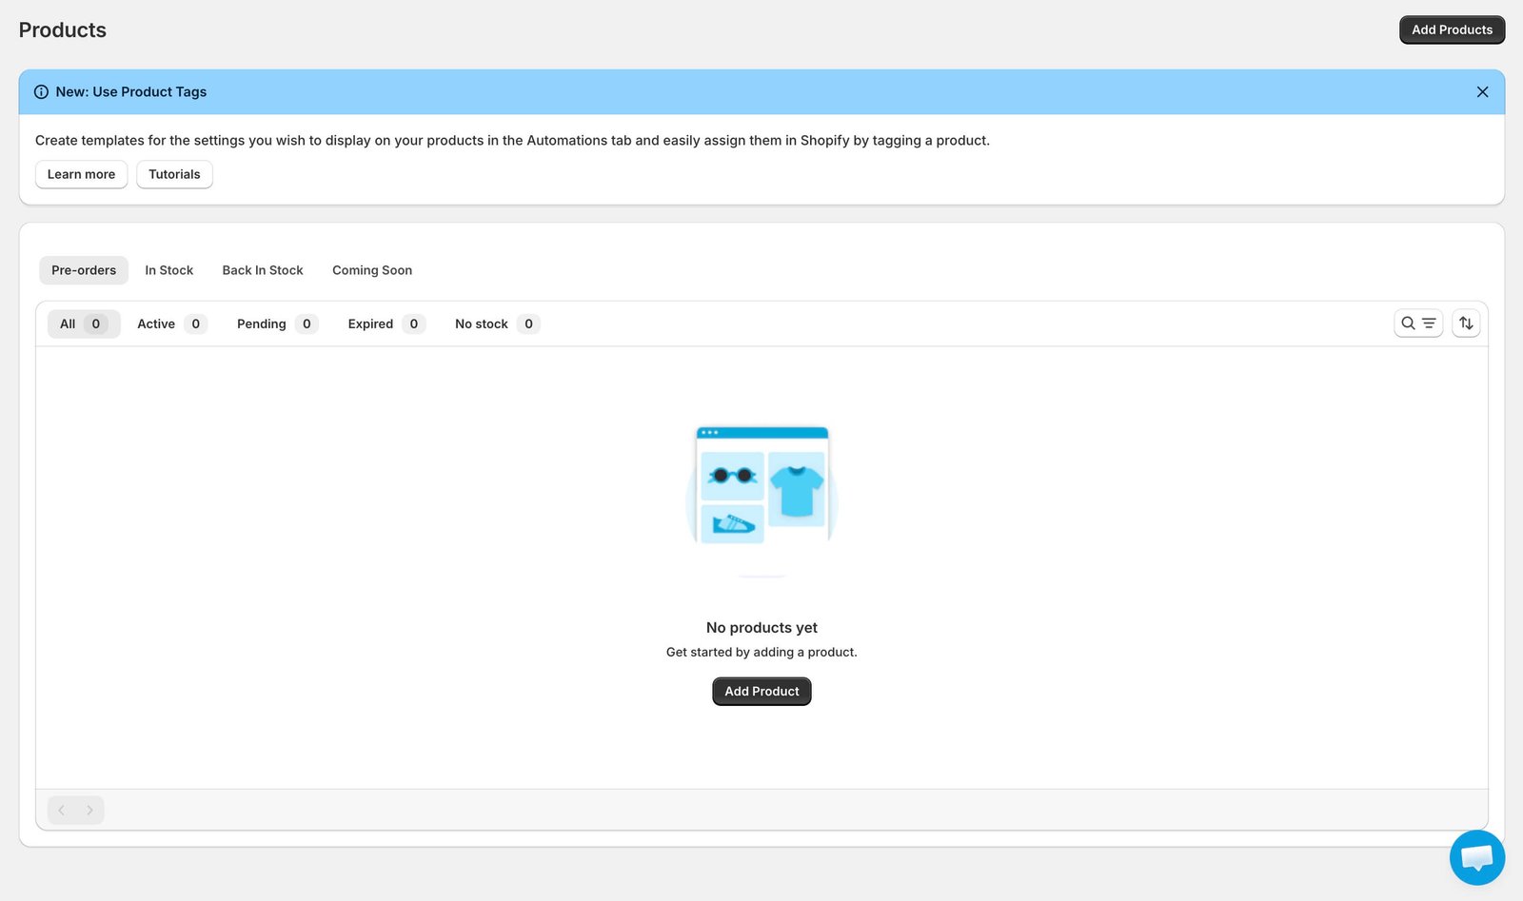Open the search and filter button
The width and height of the screenshot is (1523, 901).
(x=1418, y=323)
